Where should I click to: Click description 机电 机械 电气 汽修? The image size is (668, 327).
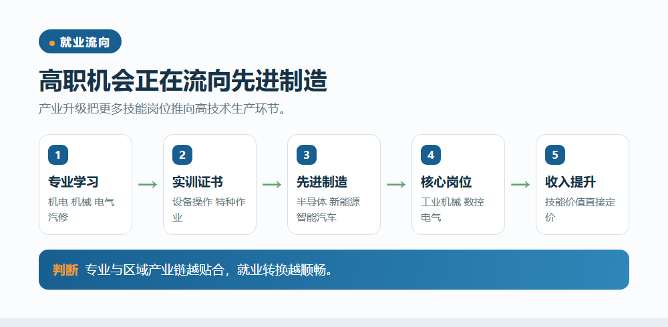(81, 210)
